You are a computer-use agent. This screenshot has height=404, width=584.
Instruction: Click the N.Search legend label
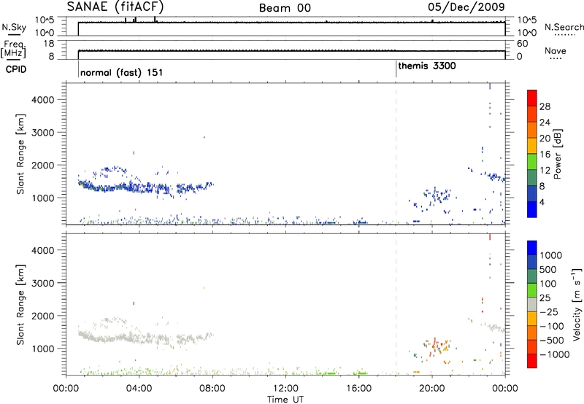564,27
